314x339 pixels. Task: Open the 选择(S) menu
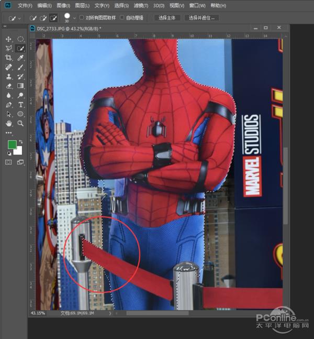(121, 5)
